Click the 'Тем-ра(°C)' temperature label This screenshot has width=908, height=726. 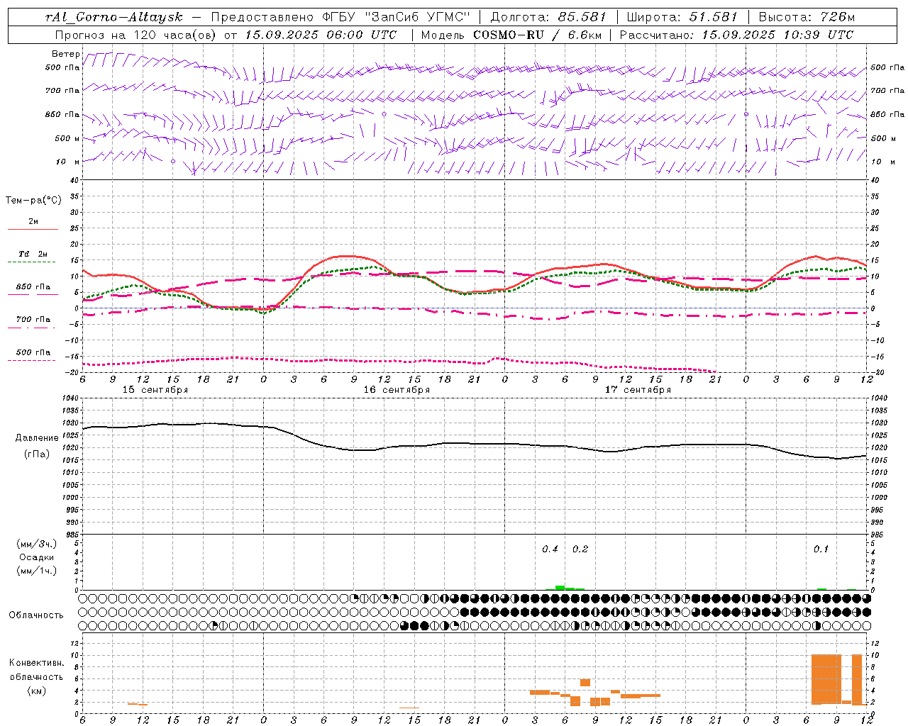pyautogui.click(x=33, y=201)
